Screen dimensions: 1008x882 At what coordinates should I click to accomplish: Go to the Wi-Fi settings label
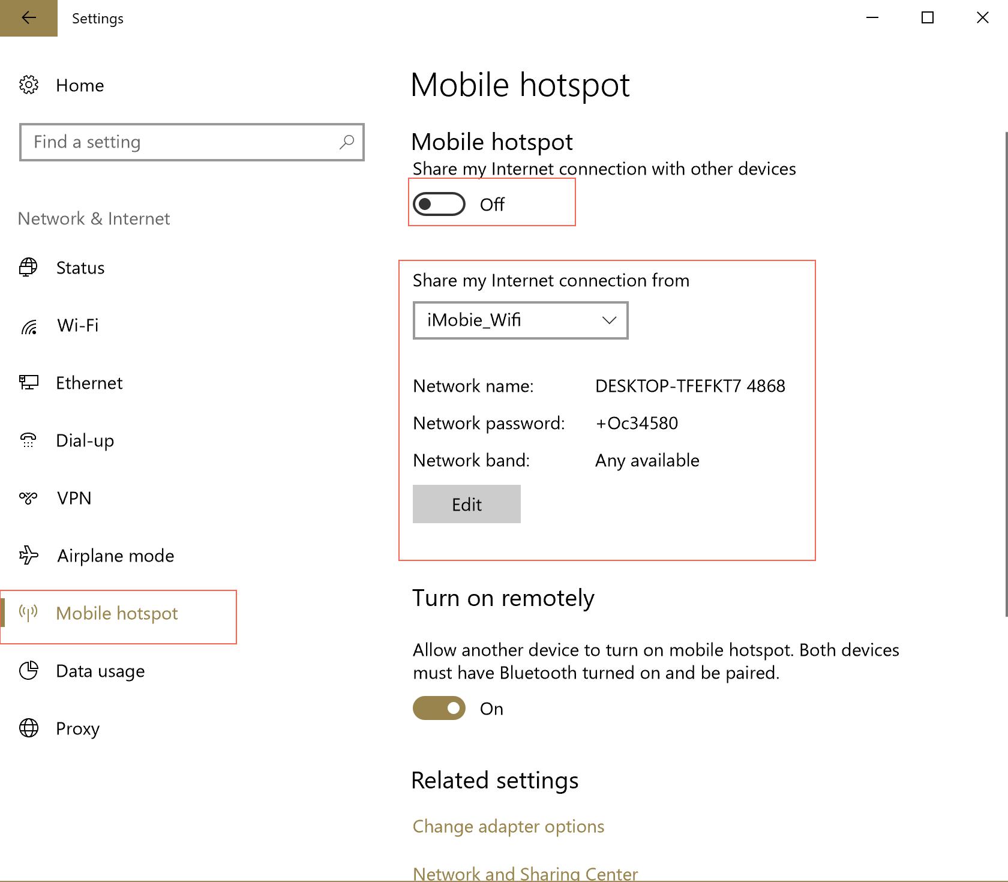tap(78, 325)
